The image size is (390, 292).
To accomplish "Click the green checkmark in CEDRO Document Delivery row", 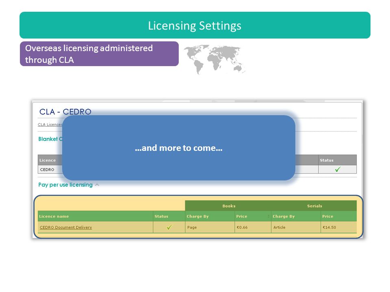I will [x=169, y=227].
